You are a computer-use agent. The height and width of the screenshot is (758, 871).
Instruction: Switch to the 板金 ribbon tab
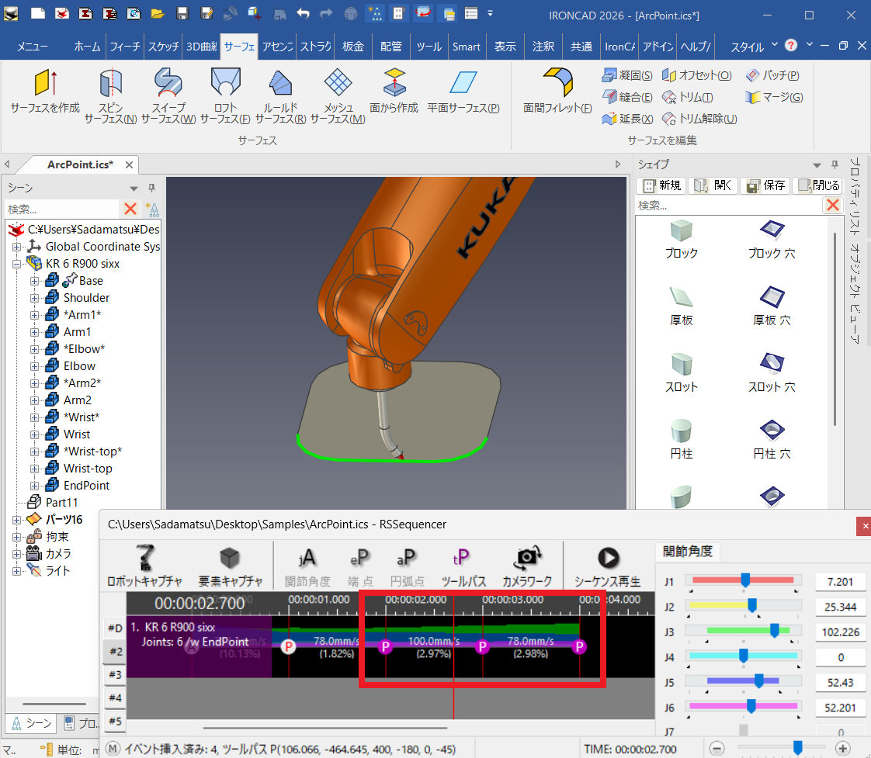click(x=352, y=47)
